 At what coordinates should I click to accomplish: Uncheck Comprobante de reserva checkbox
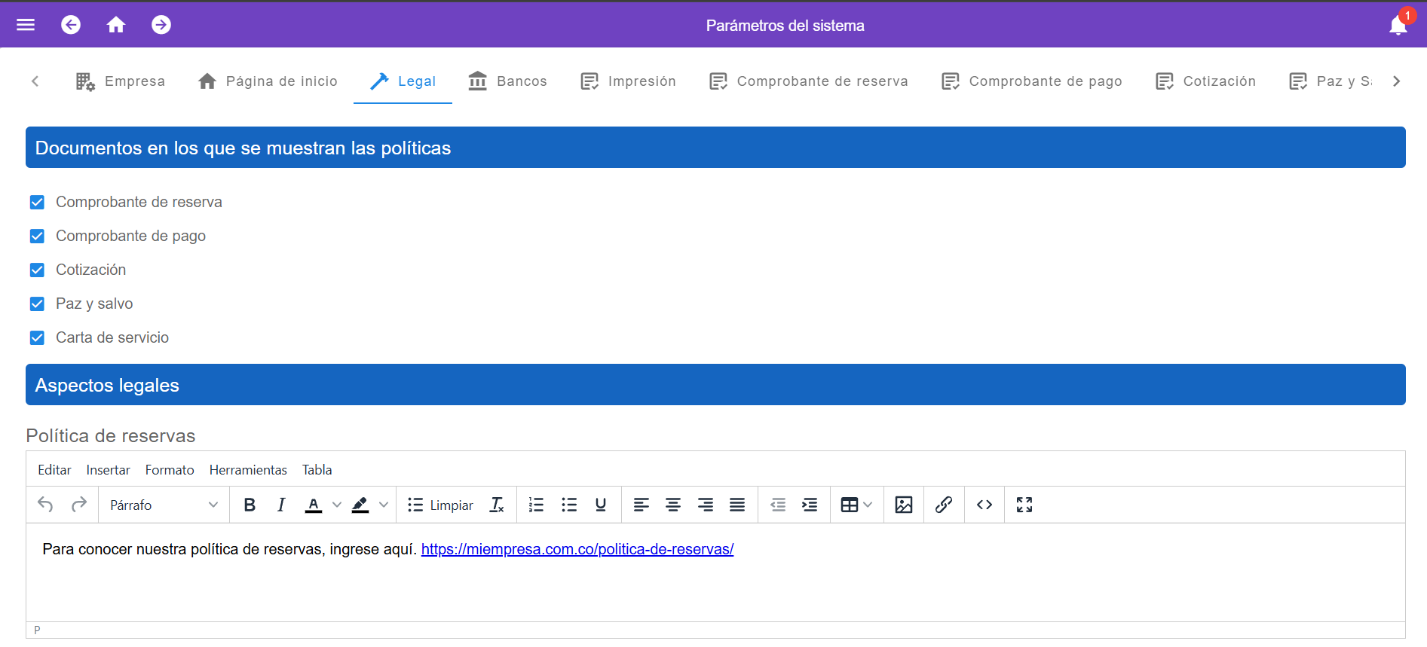(37, 202)
